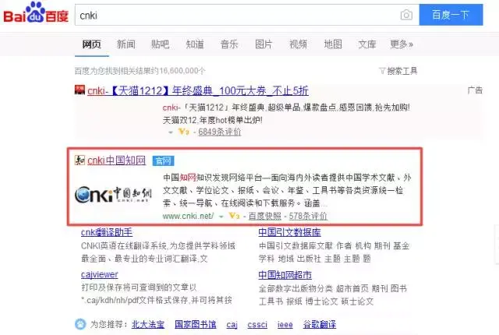
Task: Expand dropdown arrow under the Tmall ad
Action: tap(171, 132)
